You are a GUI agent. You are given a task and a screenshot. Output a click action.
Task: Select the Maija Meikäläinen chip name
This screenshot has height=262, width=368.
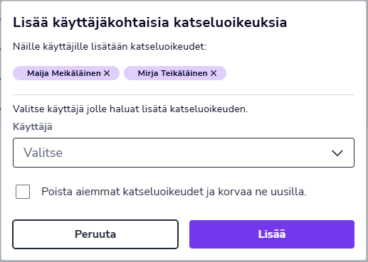[64, 73]
